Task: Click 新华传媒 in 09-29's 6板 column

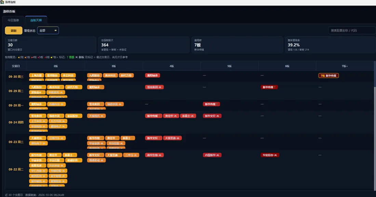Action: [269, 87]
